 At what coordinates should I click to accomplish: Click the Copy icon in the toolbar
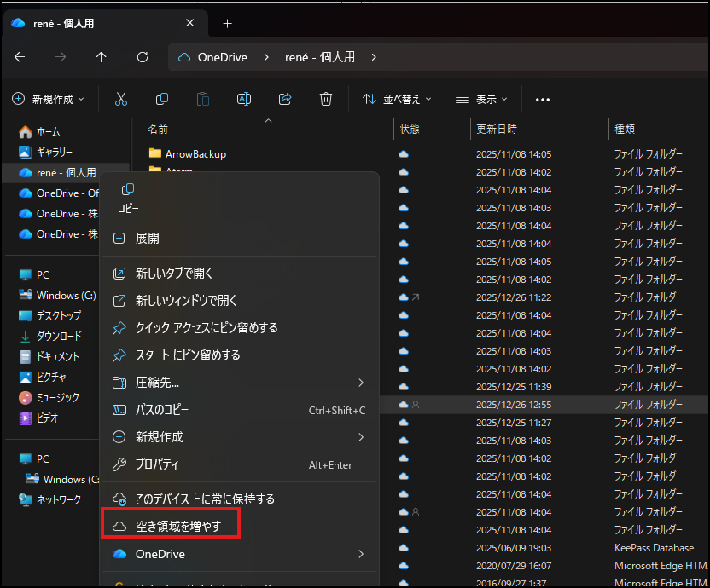(x=161, y=99)
